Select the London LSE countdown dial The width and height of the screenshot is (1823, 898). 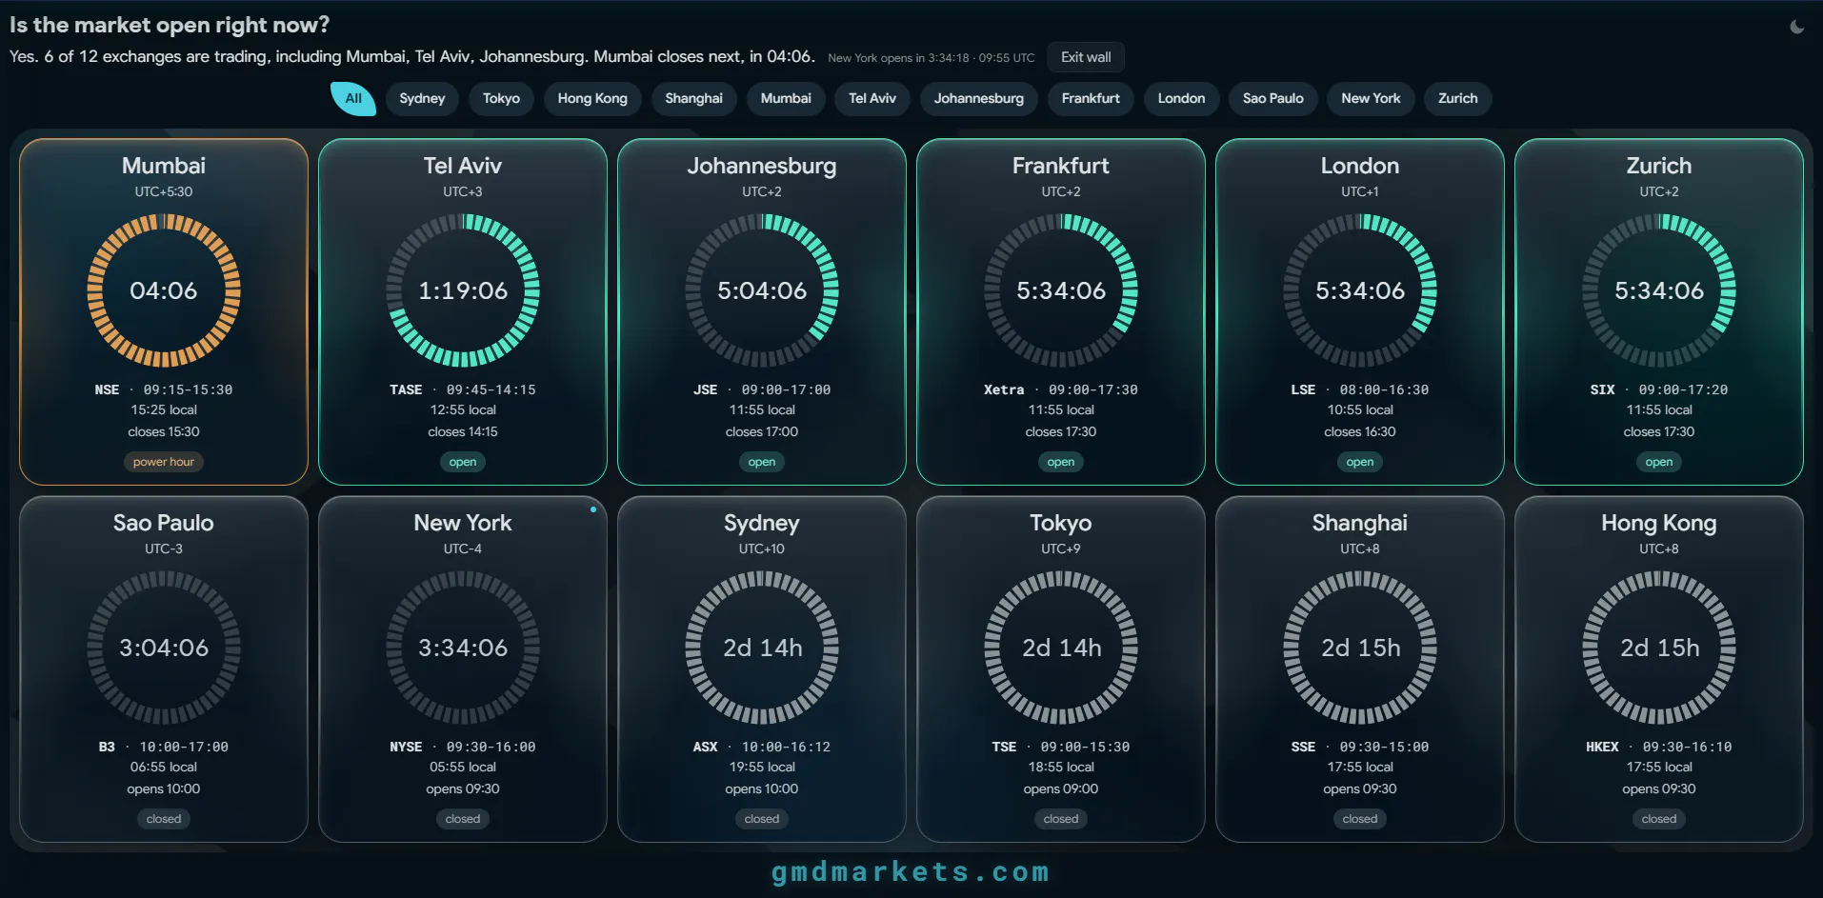(1360, 290)
